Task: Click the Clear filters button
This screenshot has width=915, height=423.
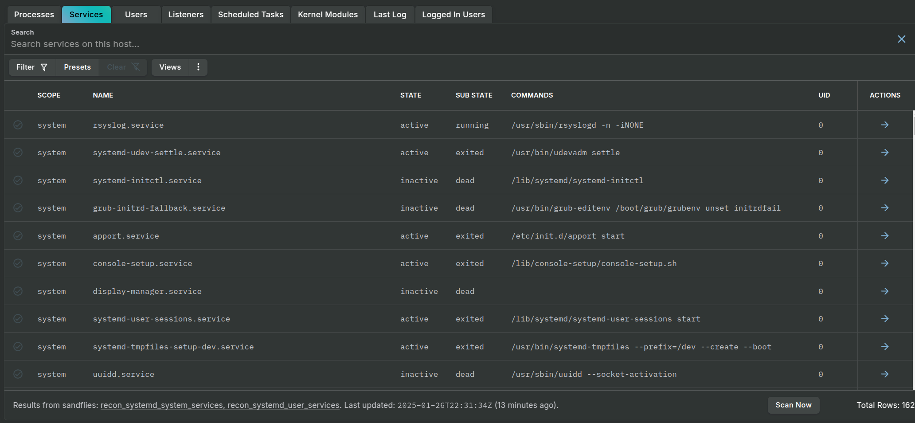Action: [123, 67]
